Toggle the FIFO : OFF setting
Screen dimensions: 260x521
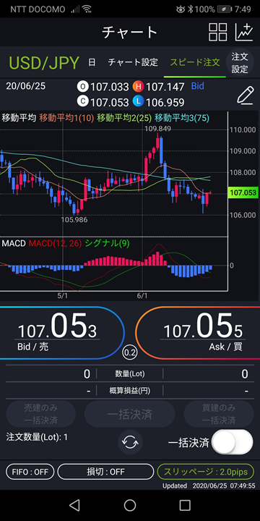point(30,472)
